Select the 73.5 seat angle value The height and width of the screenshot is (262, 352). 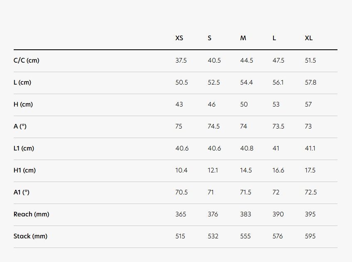pos(279,126)
